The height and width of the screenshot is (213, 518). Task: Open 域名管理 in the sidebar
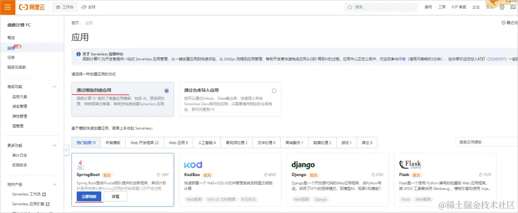point(20,106)
